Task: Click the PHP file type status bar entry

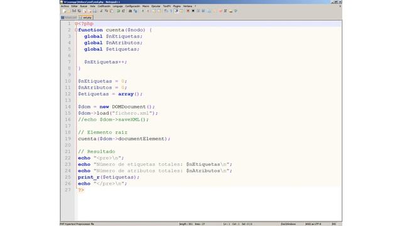Action: click(x=77, y=224)
